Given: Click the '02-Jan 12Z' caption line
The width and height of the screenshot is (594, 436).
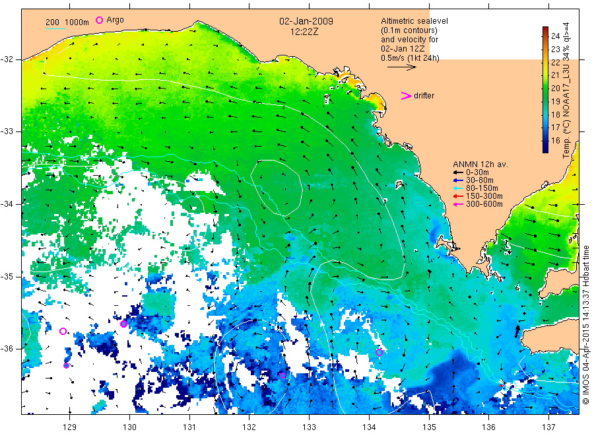Looking at the screenshot, I should (403, 49).
